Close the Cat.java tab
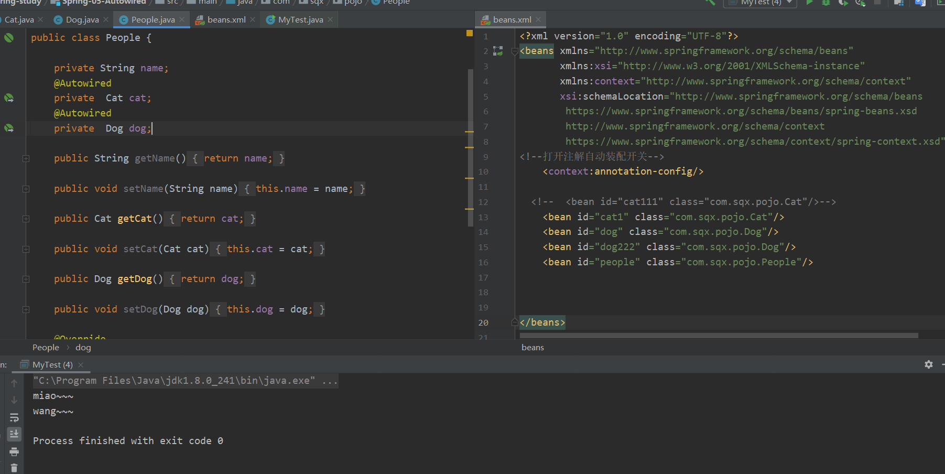Screen dimensions: 945x474 coord(40,20)
